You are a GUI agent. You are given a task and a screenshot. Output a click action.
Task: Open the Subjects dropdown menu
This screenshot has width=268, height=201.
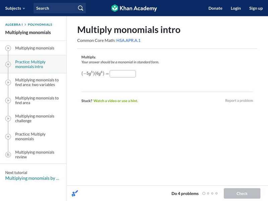pyautogui.click(x=15, y=8)
